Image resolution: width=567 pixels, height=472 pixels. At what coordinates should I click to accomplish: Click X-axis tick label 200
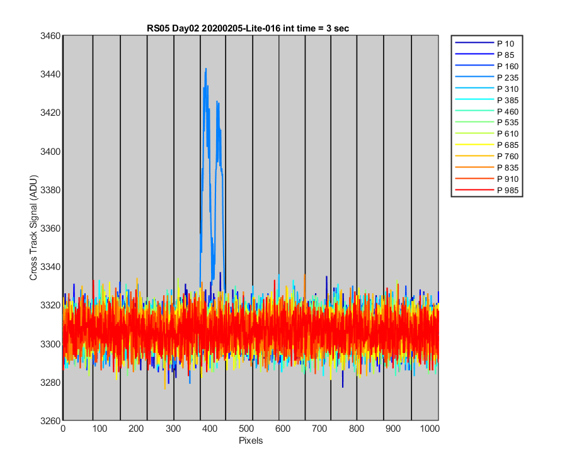(136, 429)
